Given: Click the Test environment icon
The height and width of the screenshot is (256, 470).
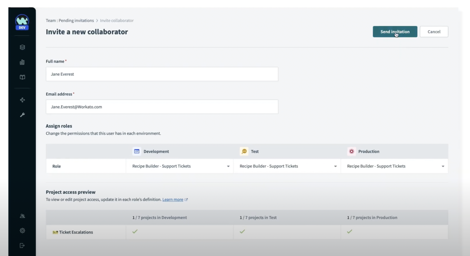Looking at the screenshot, I should [x=244, y=151].
